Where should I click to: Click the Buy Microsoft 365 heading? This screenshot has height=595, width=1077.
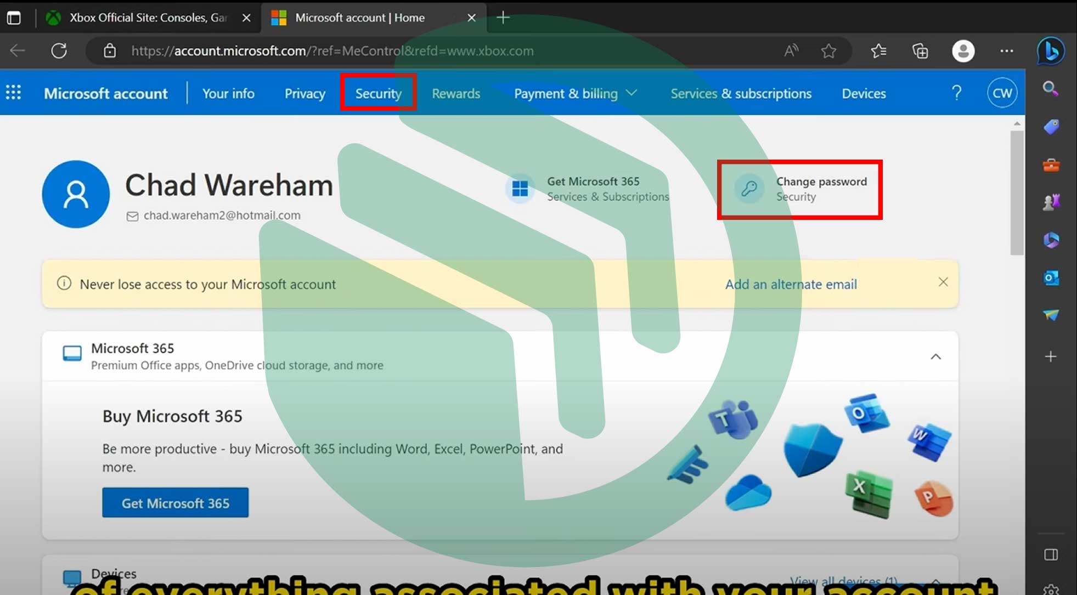point(172,416)
